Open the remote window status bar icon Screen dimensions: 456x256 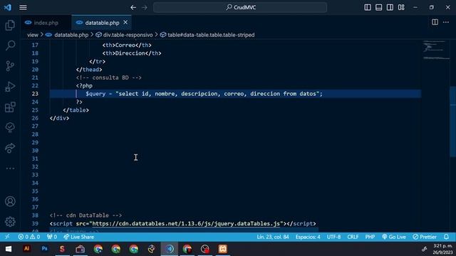pos(7,237)
